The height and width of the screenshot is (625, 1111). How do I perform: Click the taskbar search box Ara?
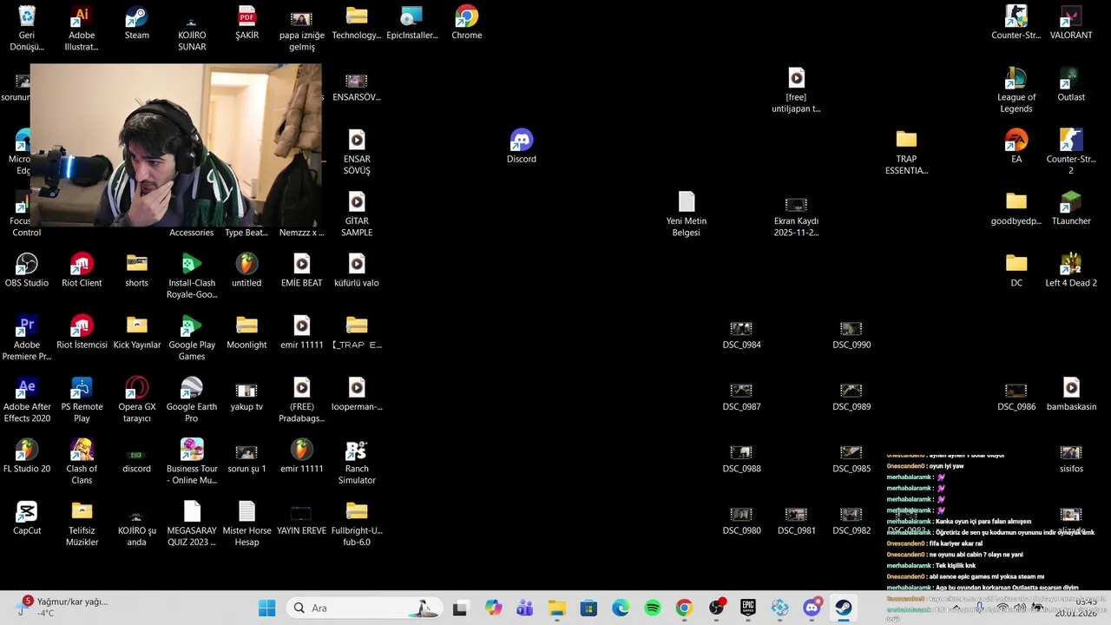click(x=365, y=608)
